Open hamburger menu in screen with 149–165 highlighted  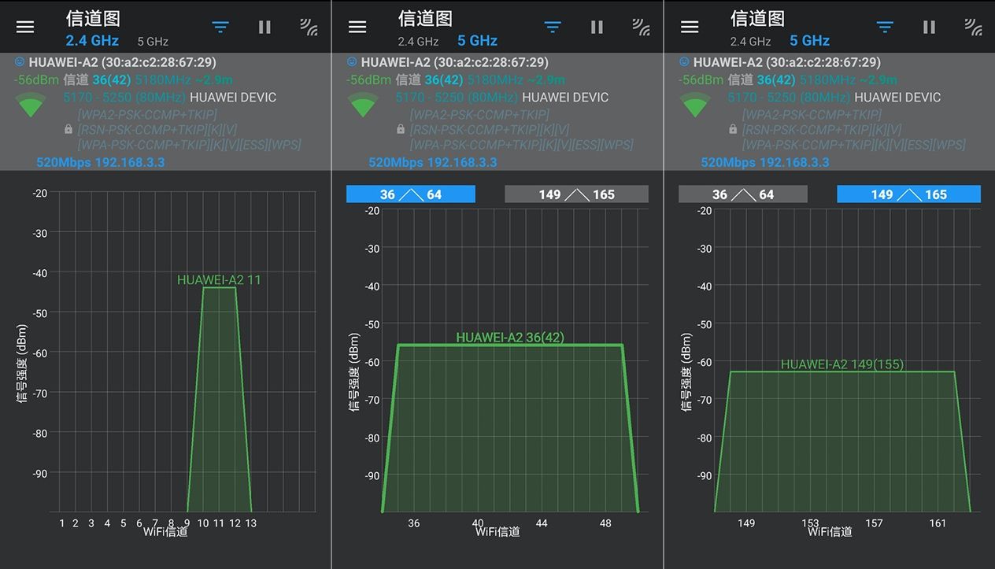[690, 27]
